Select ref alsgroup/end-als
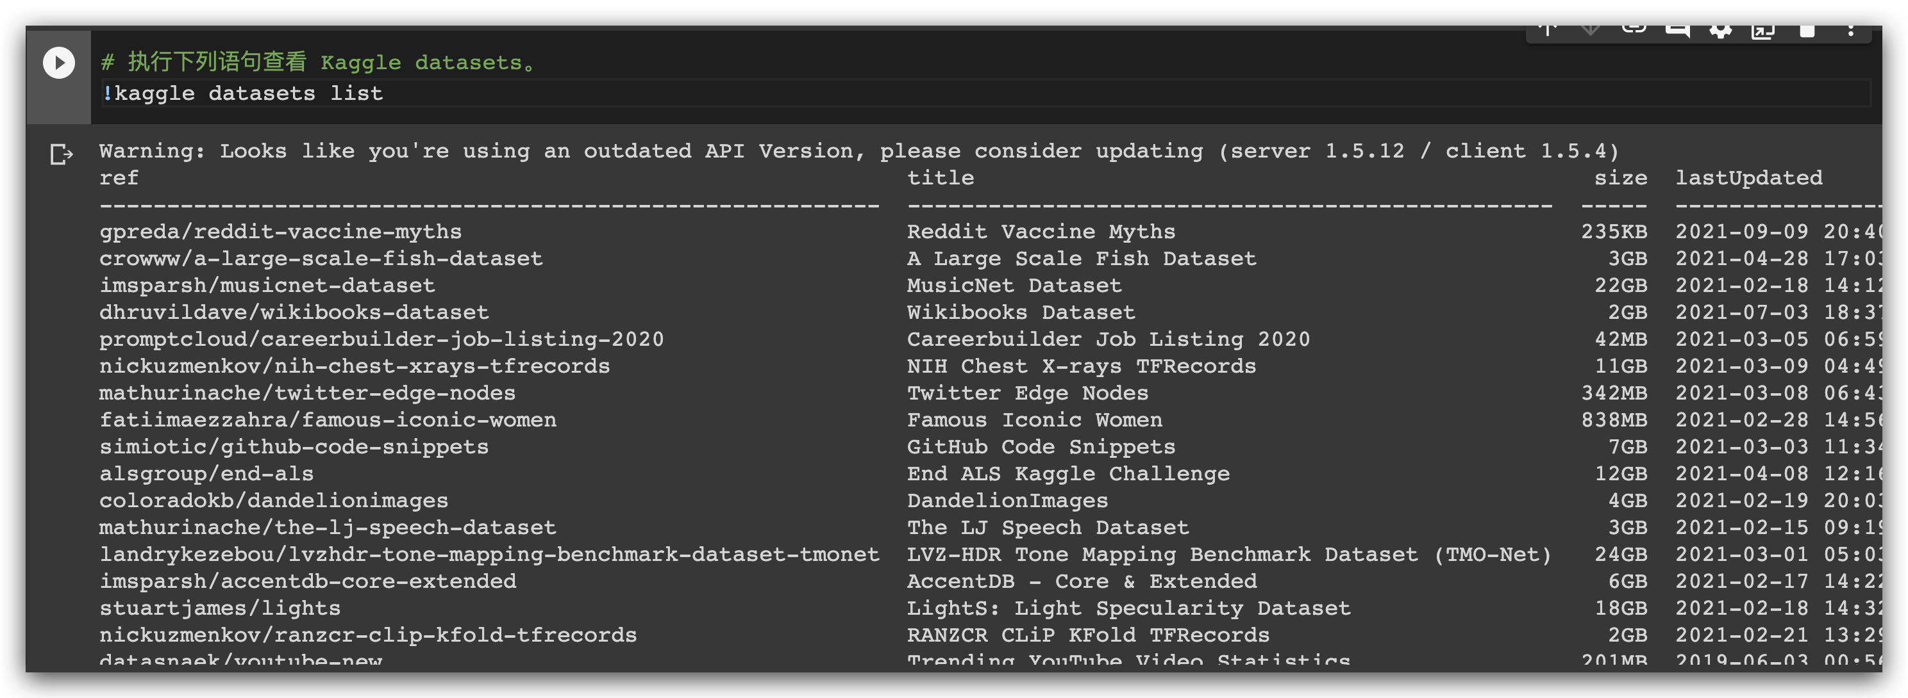Viewport: 1908px width, 698px height. pos(206,474)
